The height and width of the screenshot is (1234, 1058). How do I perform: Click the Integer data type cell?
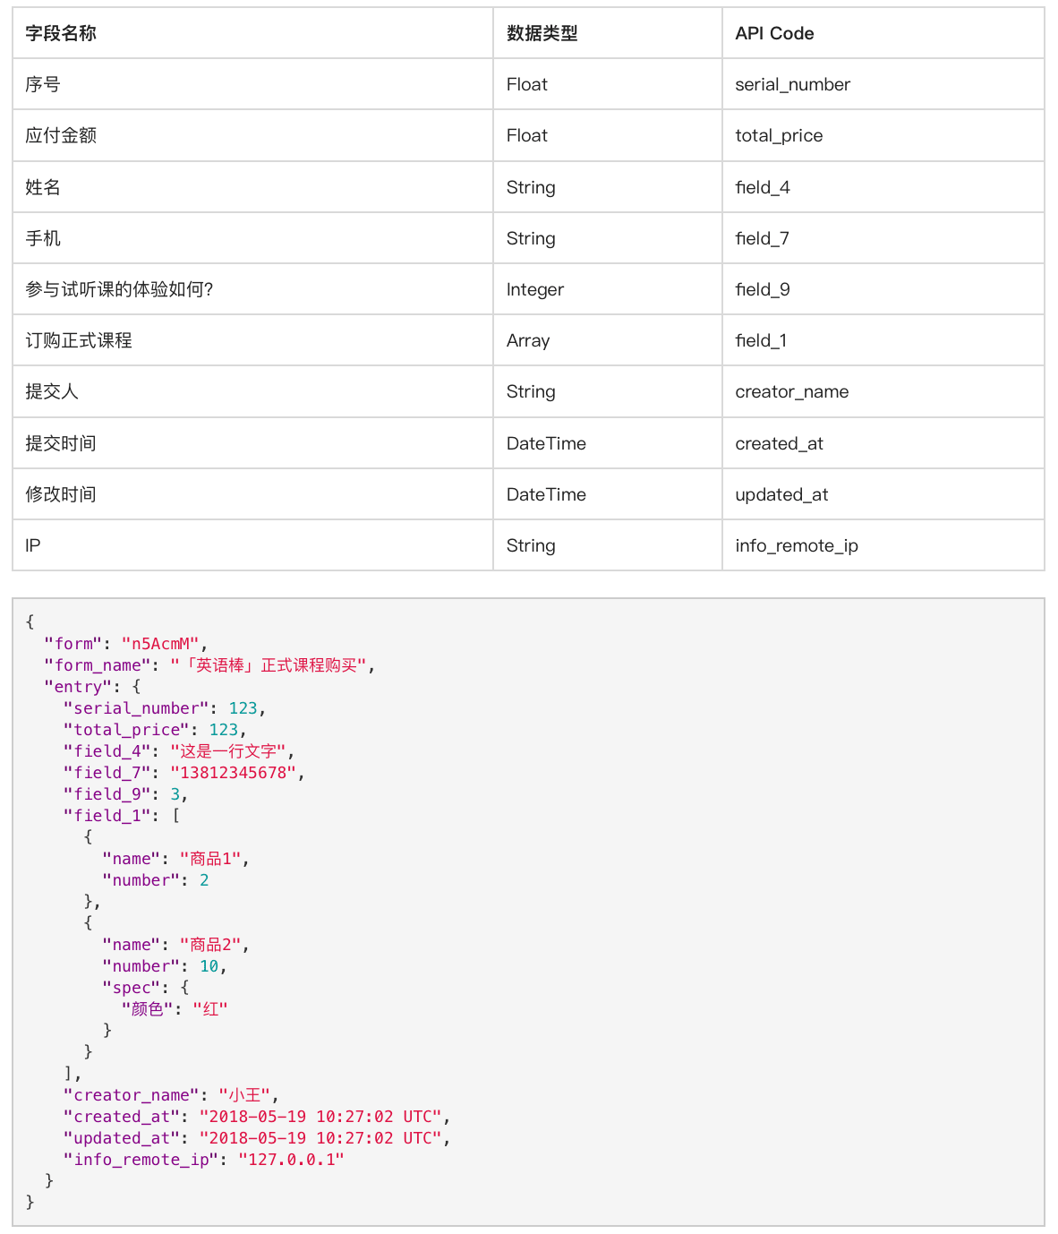pyautogui.click(x=534, y=290)
